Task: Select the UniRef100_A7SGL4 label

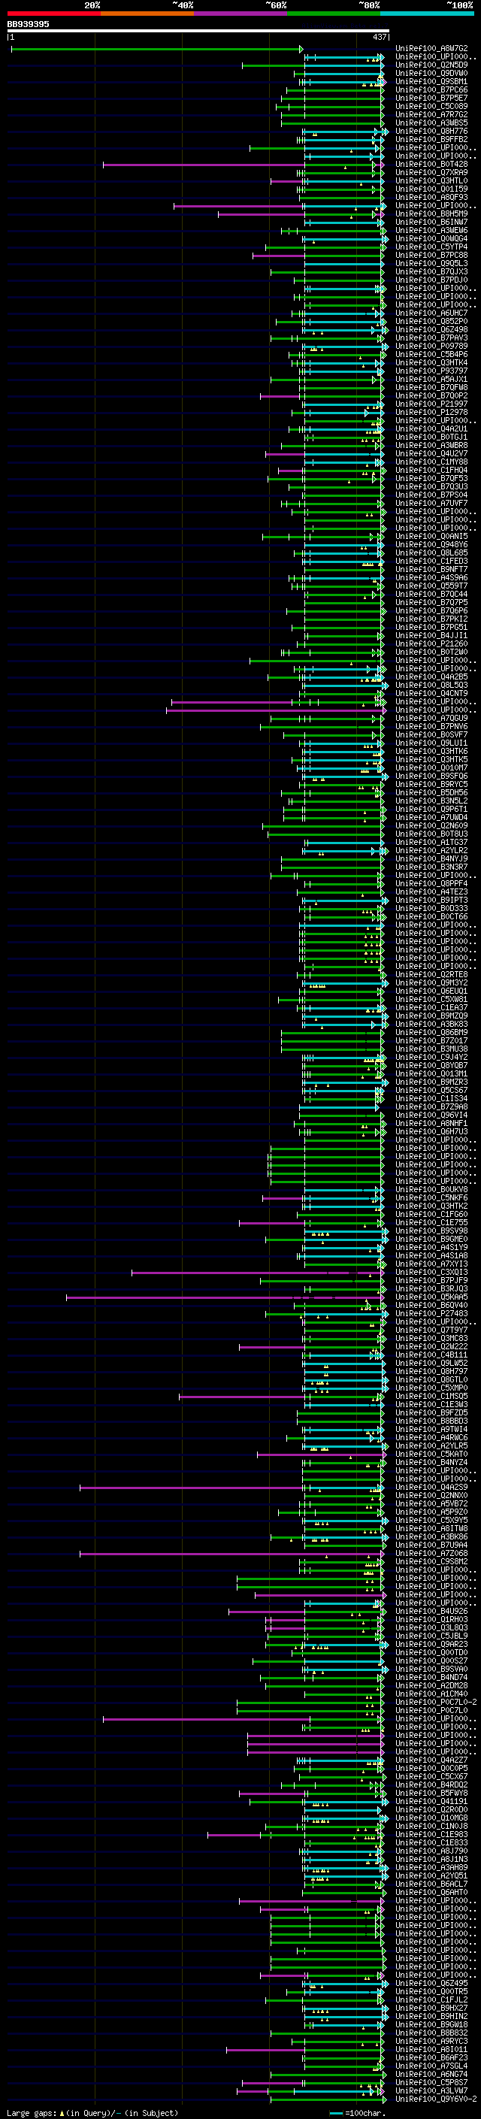Action: point(431,2067)
